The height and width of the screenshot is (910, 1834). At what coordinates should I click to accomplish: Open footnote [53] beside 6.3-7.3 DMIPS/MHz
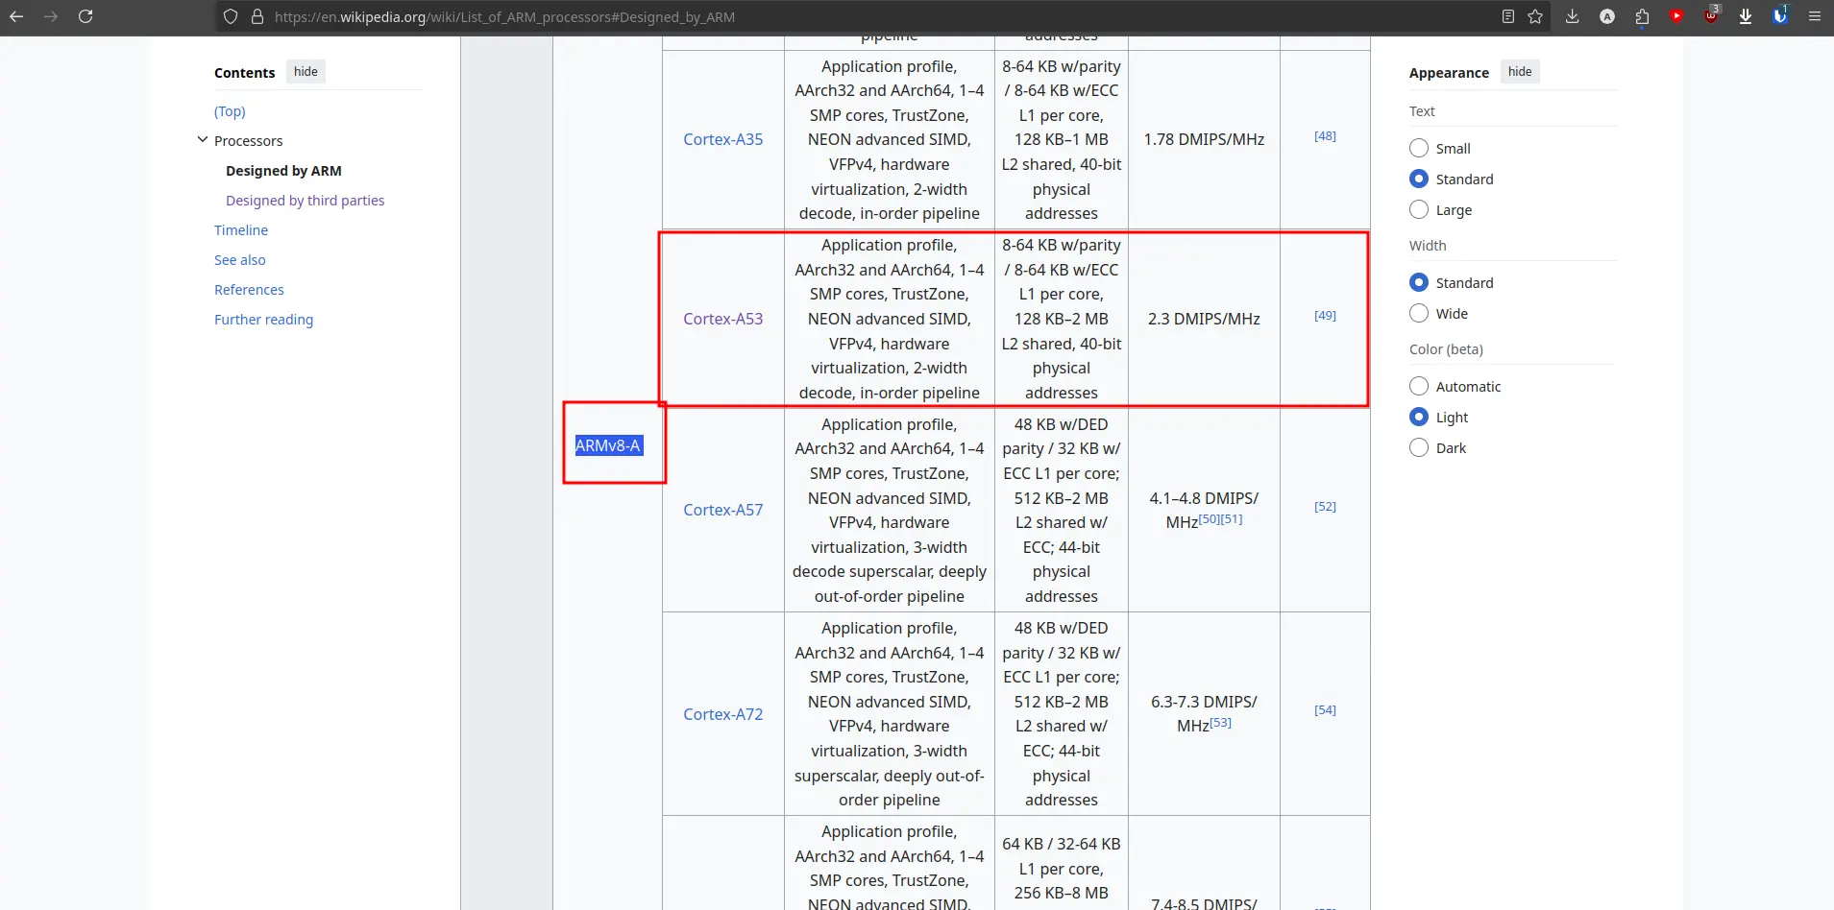click(1220, 723)
